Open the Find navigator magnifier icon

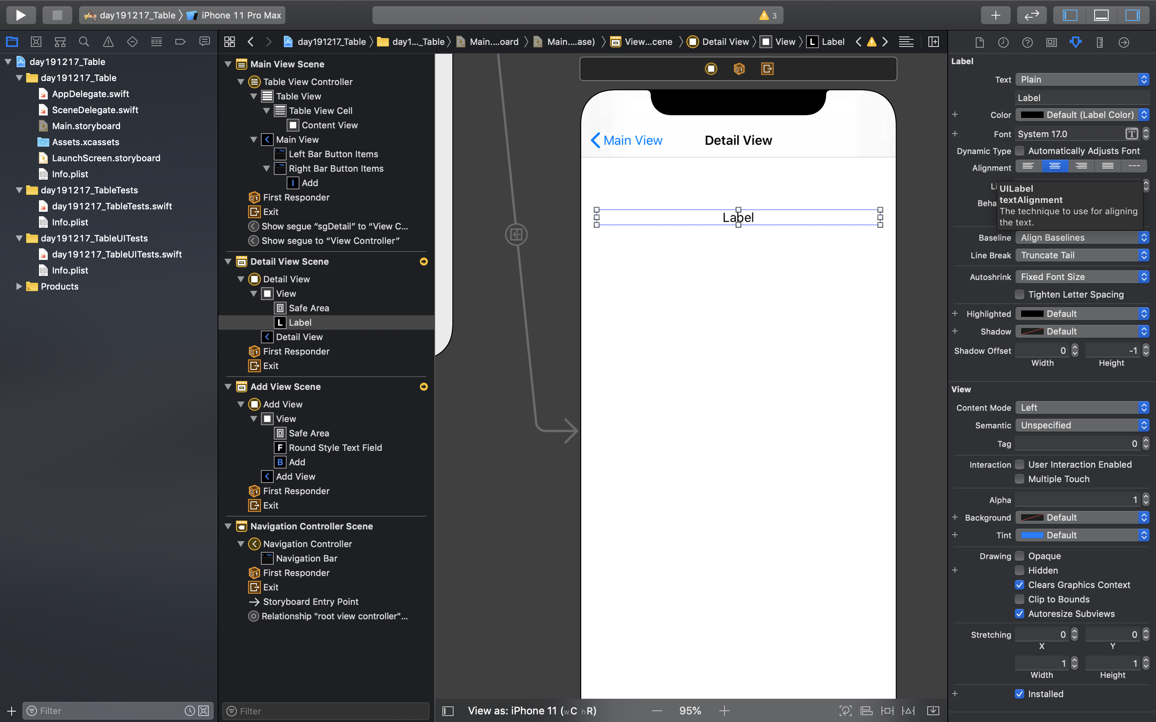(84, 42)
